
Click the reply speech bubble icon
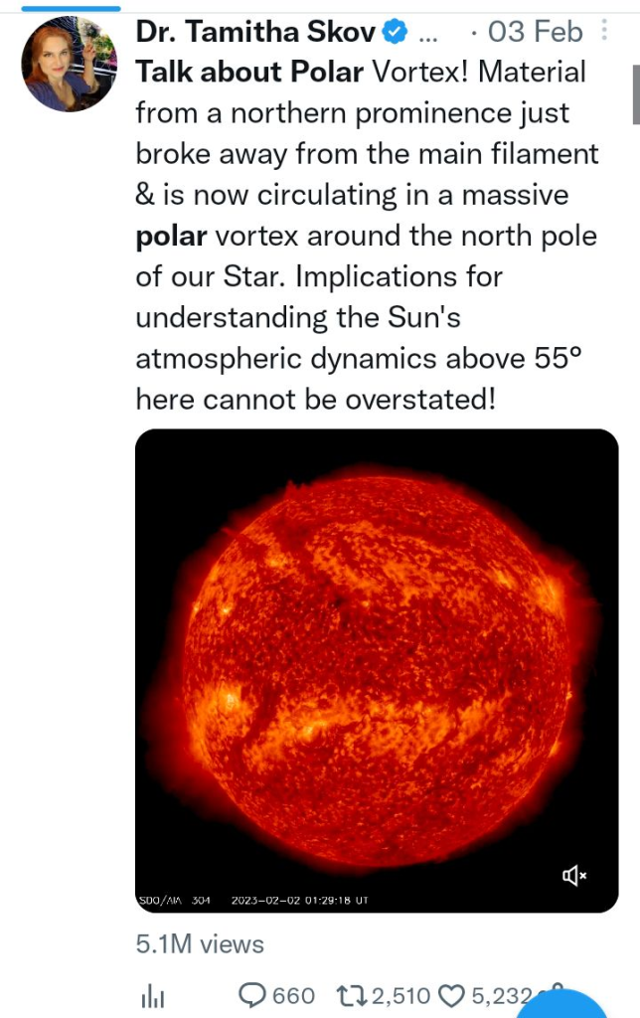point(251,995)
